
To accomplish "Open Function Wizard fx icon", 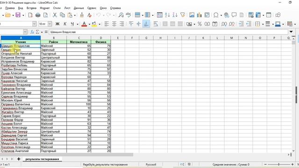I will (32, 32).
